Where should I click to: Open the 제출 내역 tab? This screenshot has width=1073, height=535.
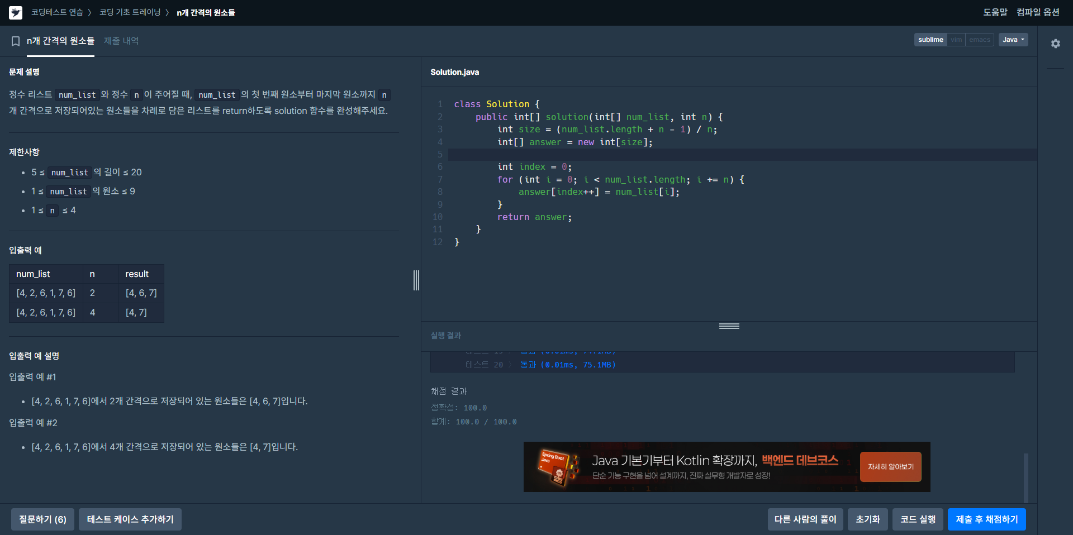tap(121, 41)
